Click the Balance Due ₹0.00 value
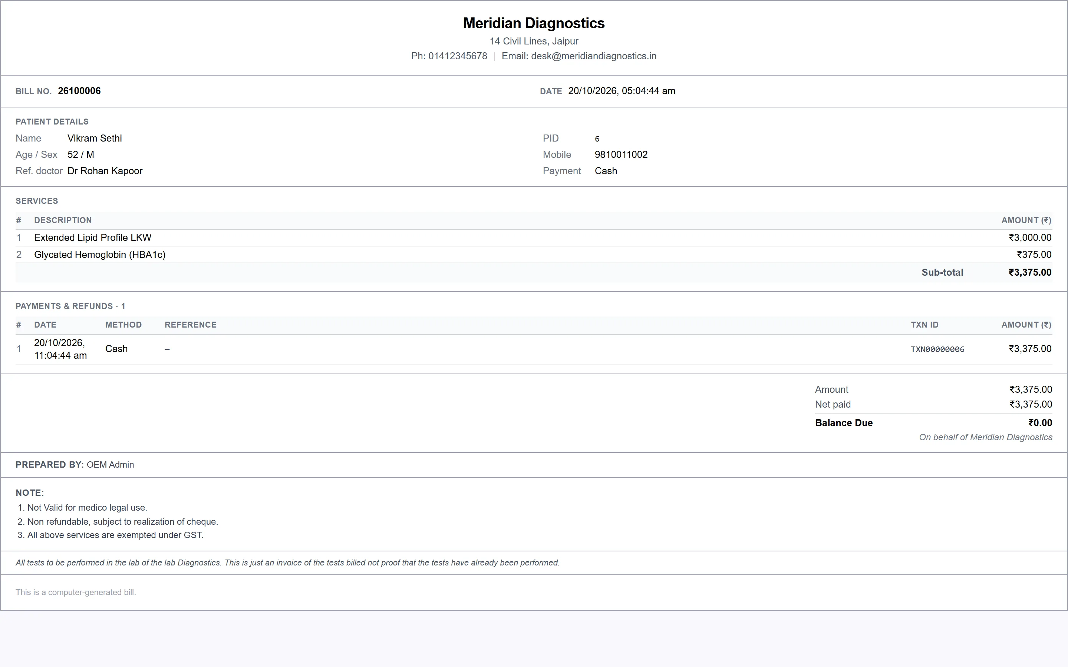The height and width of the screenshot is (667, 1068). (1040, 423)
